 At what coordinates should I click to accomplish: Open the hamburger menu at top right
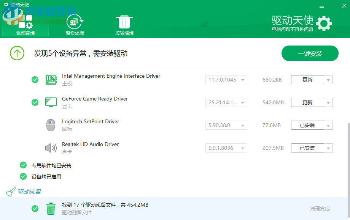(x=321, y=5)
